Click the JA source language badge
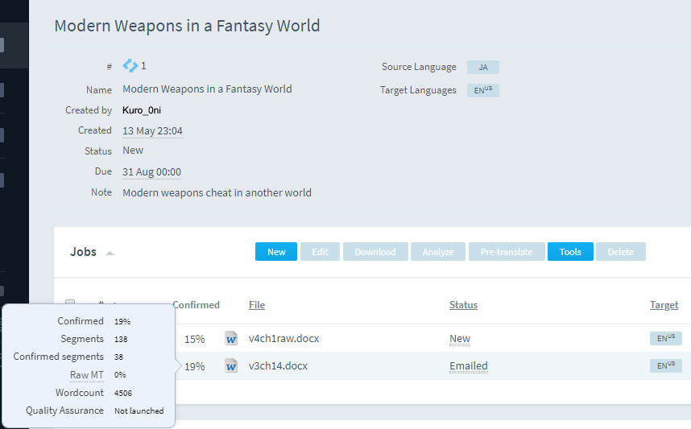 pyautogui.click(x=483, y=68)
